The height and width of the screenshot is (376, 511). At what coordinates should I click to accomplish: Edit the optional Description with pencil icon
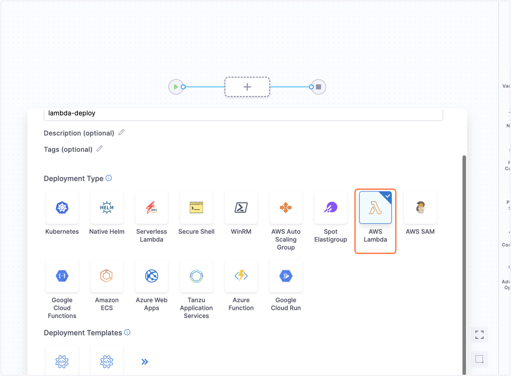(121, 133)
